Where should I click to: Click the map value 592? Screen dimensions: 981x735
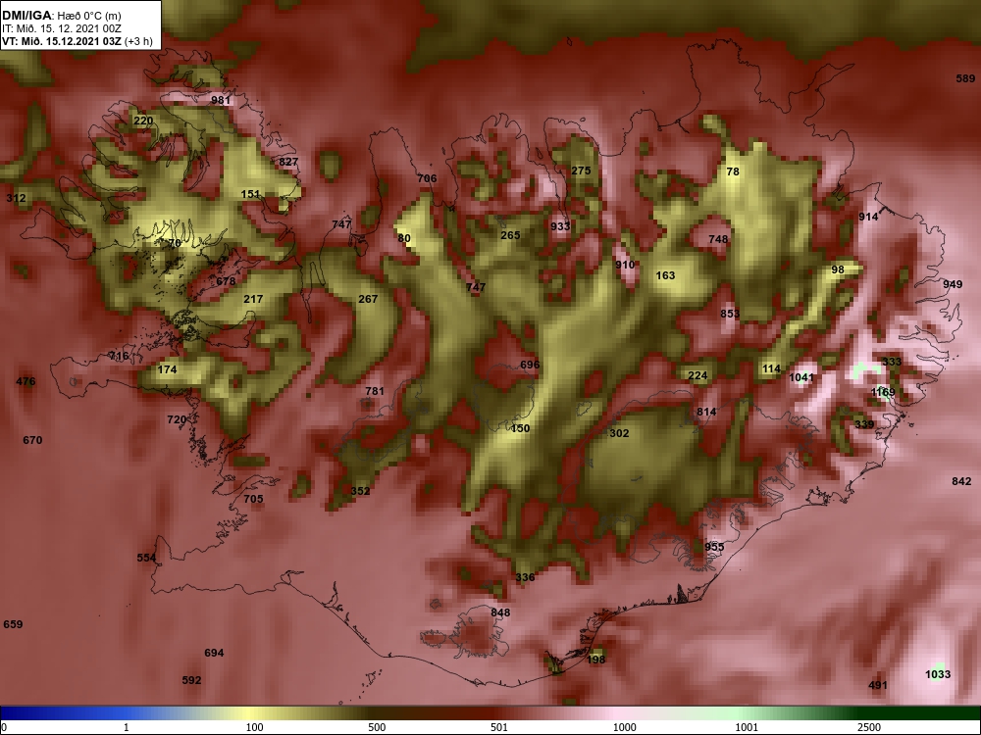coord(191,681)
